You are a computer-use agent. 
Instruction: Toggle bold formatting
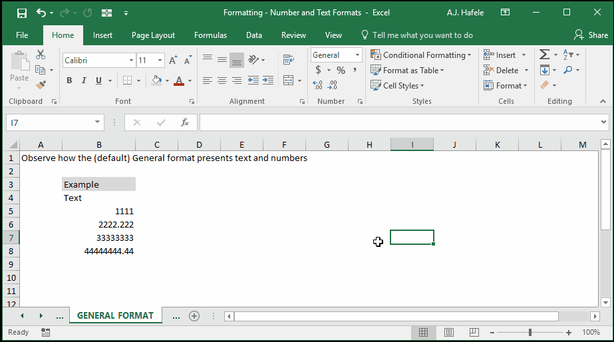click(x=69, y=81)
